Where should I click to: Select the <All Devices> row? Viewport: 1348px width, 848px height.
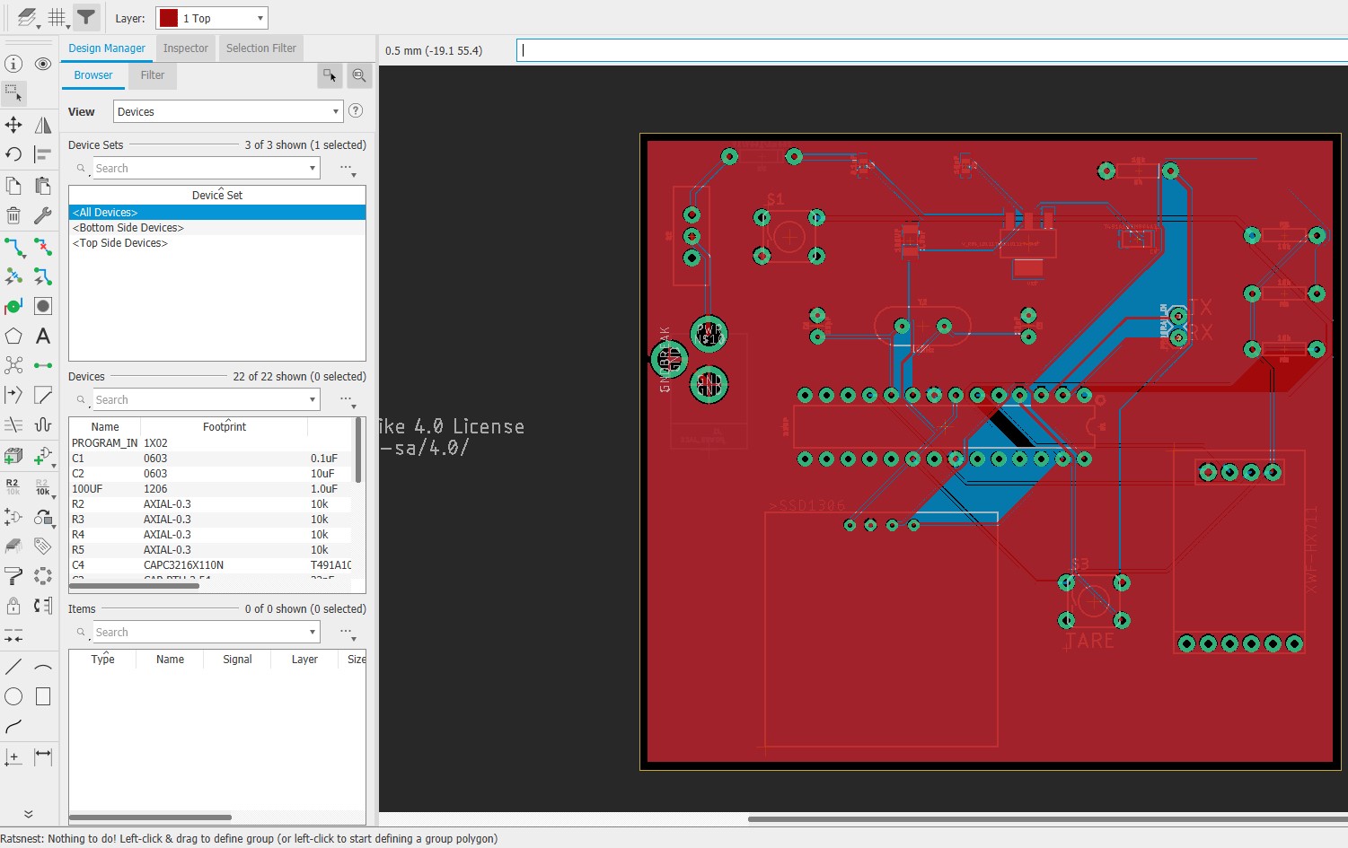click(217, 213)
